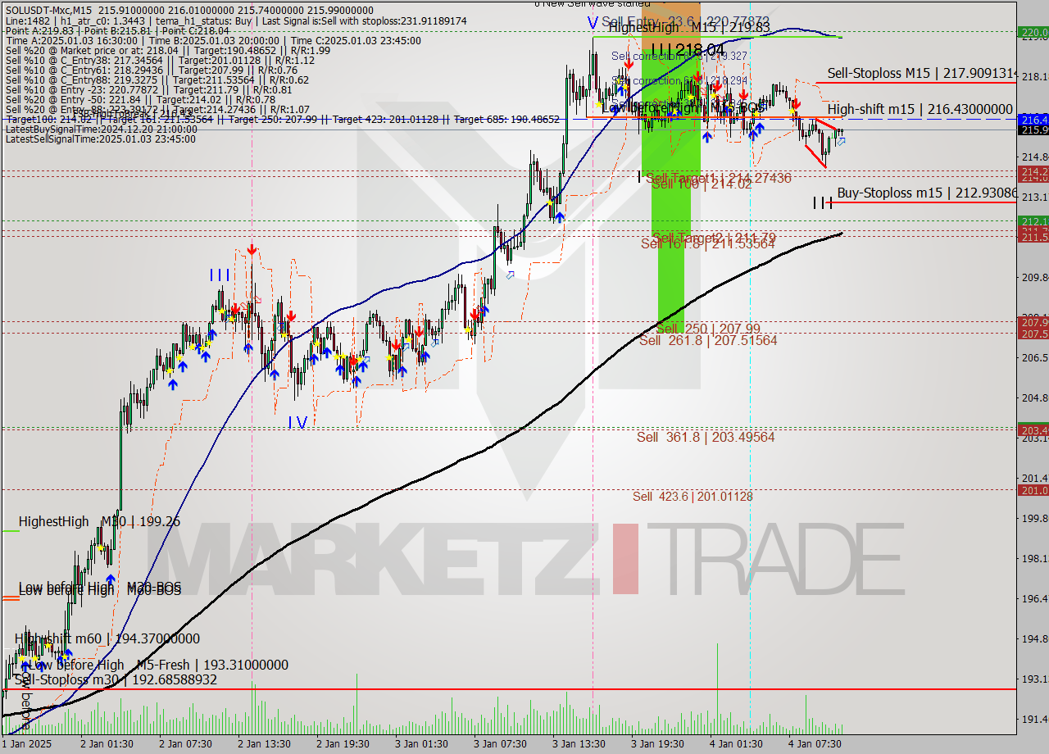The height and width of the screenshot is (754, 1049).
Task: Click the '2 Jan 07:30' time axis label
Action: pyautogui.click(x=186, y=744)
